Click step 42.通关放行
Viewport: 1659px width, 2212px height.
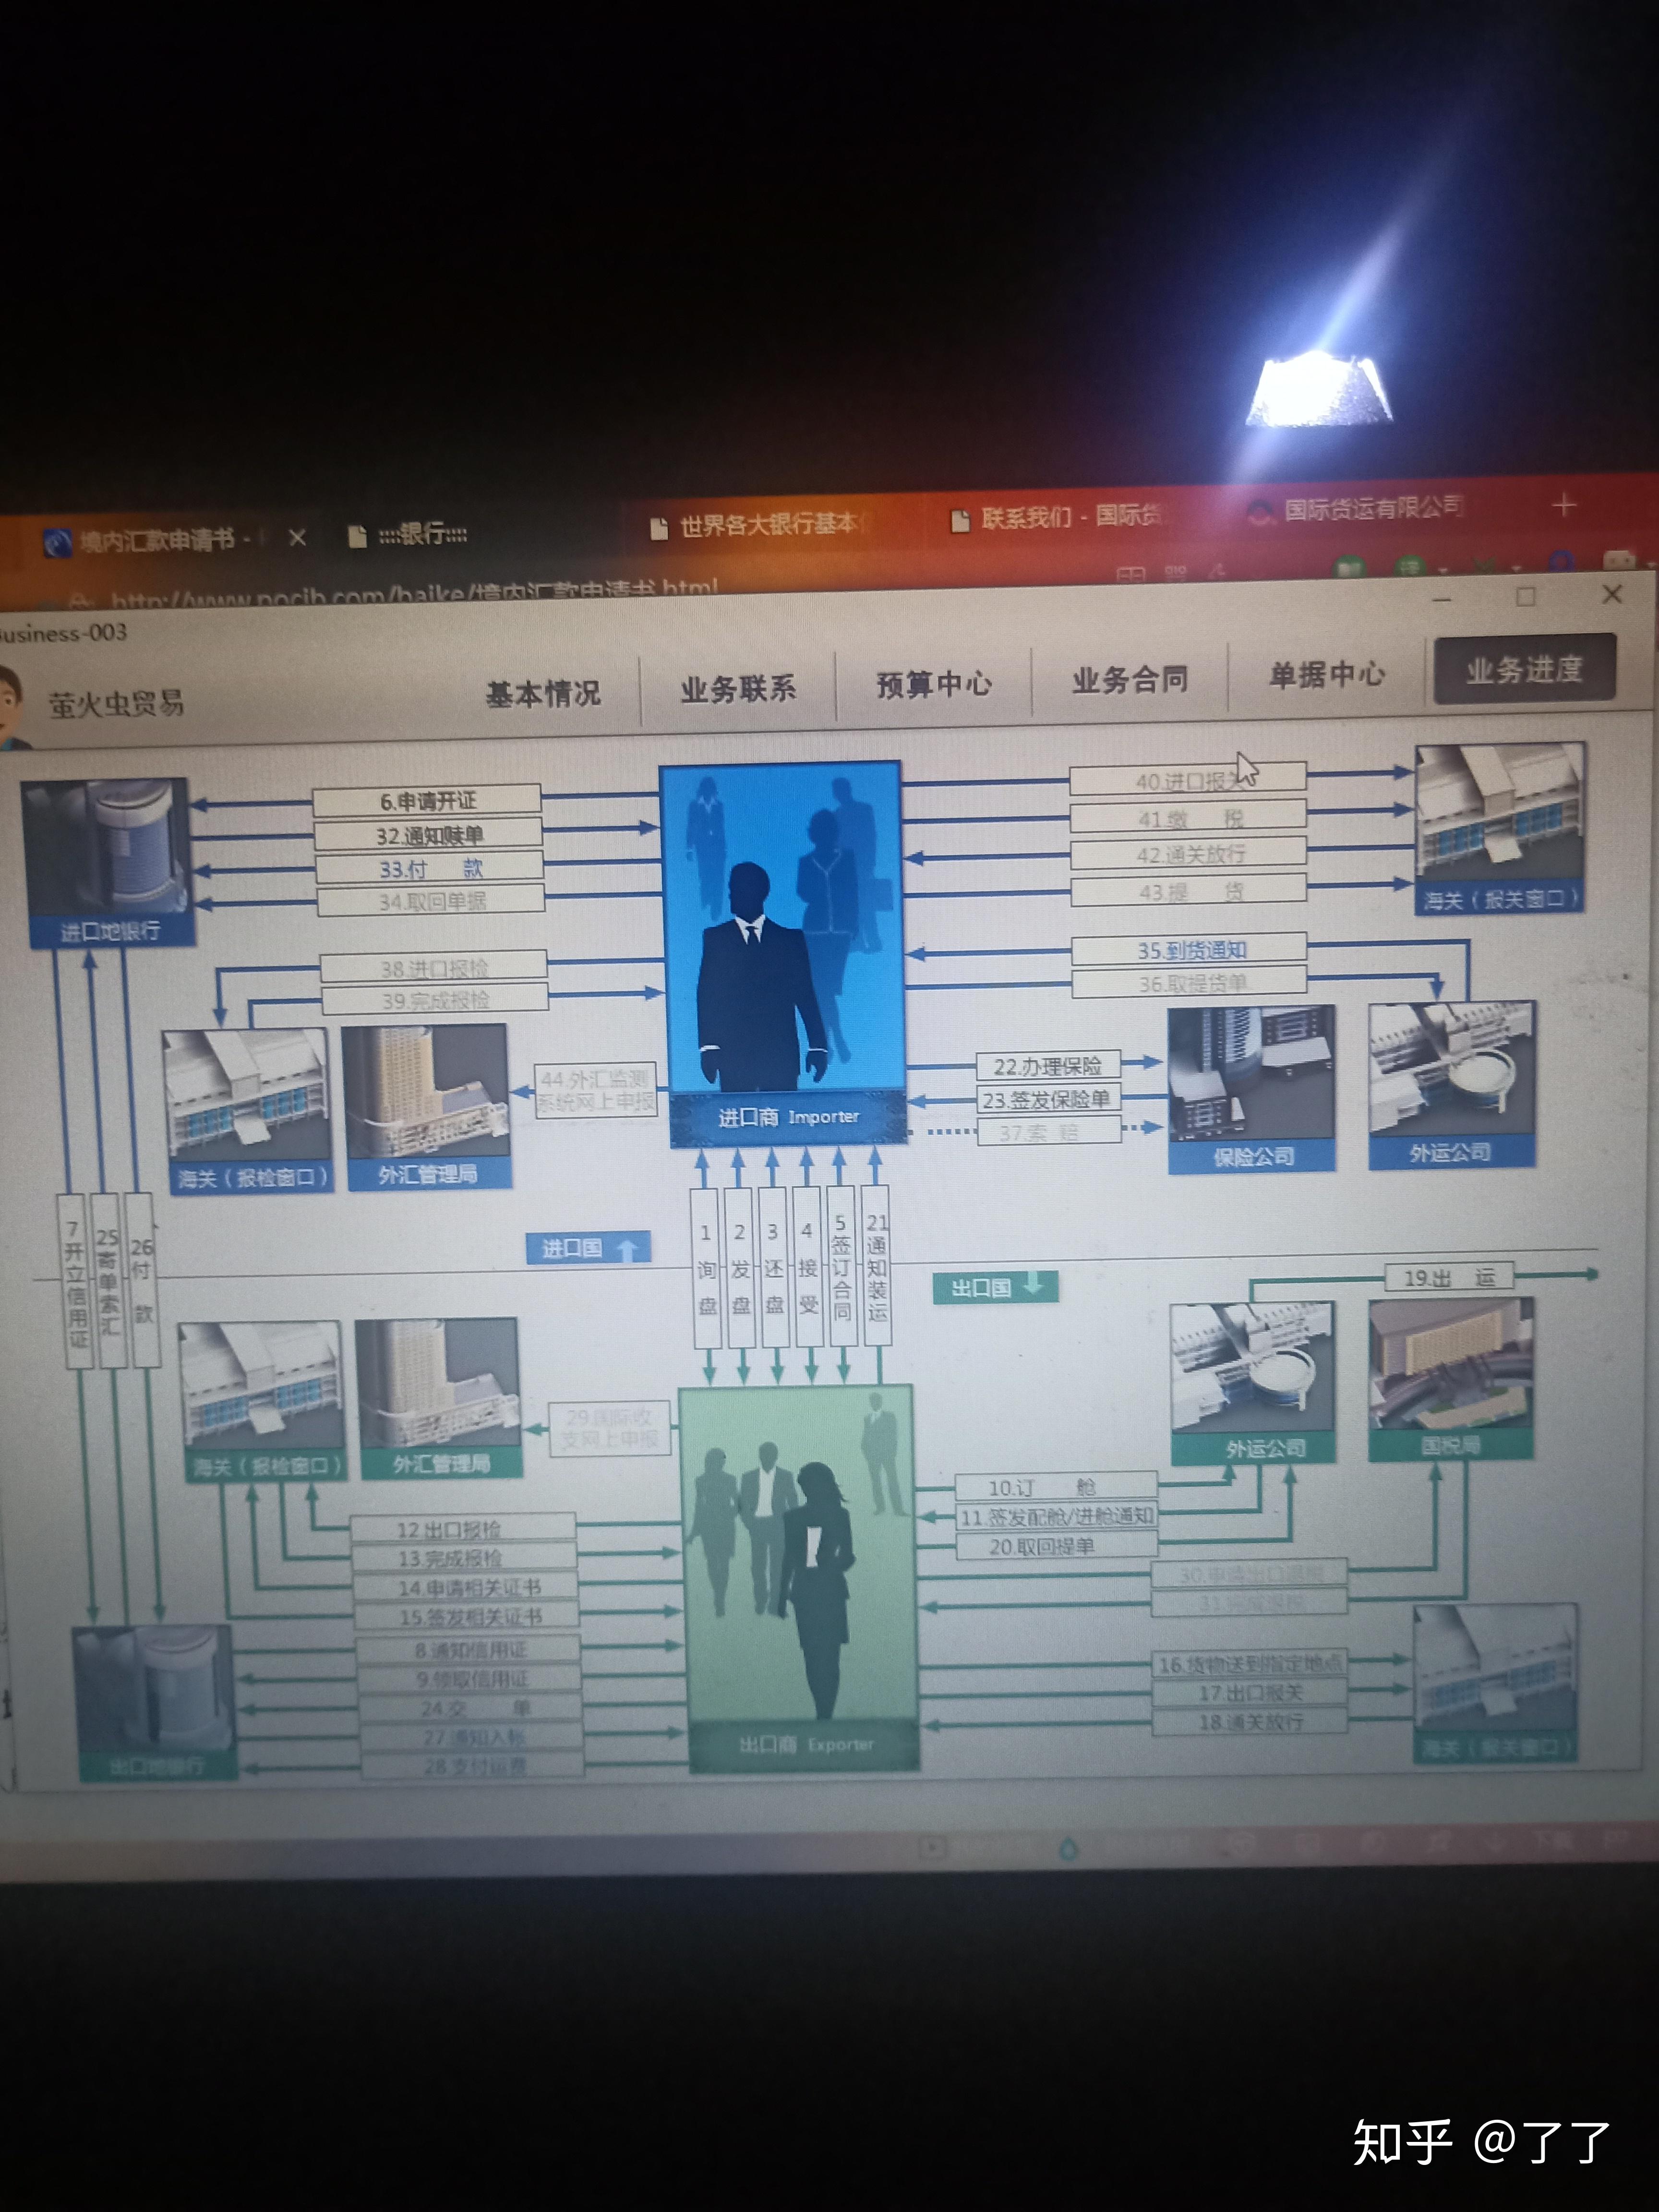click(x=1189, y=854)
